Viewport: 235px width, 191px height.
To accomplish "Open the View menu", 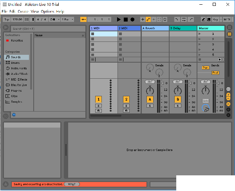I will point(35,11).
